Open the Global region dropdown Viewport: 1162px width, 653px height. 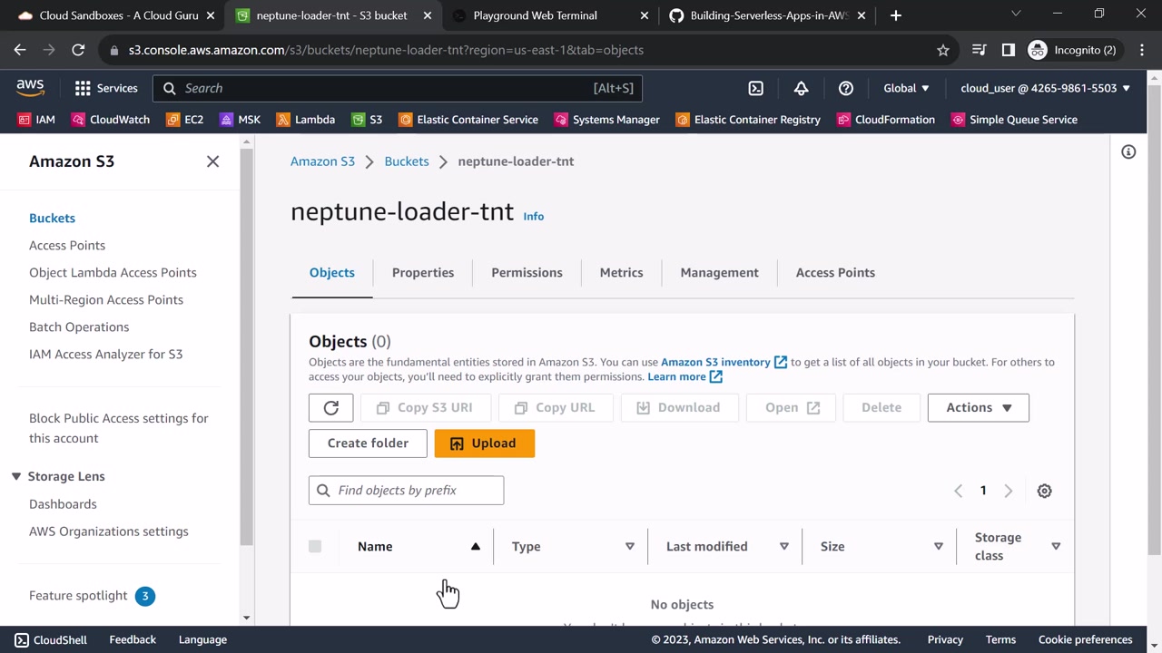tap(906, 88)
